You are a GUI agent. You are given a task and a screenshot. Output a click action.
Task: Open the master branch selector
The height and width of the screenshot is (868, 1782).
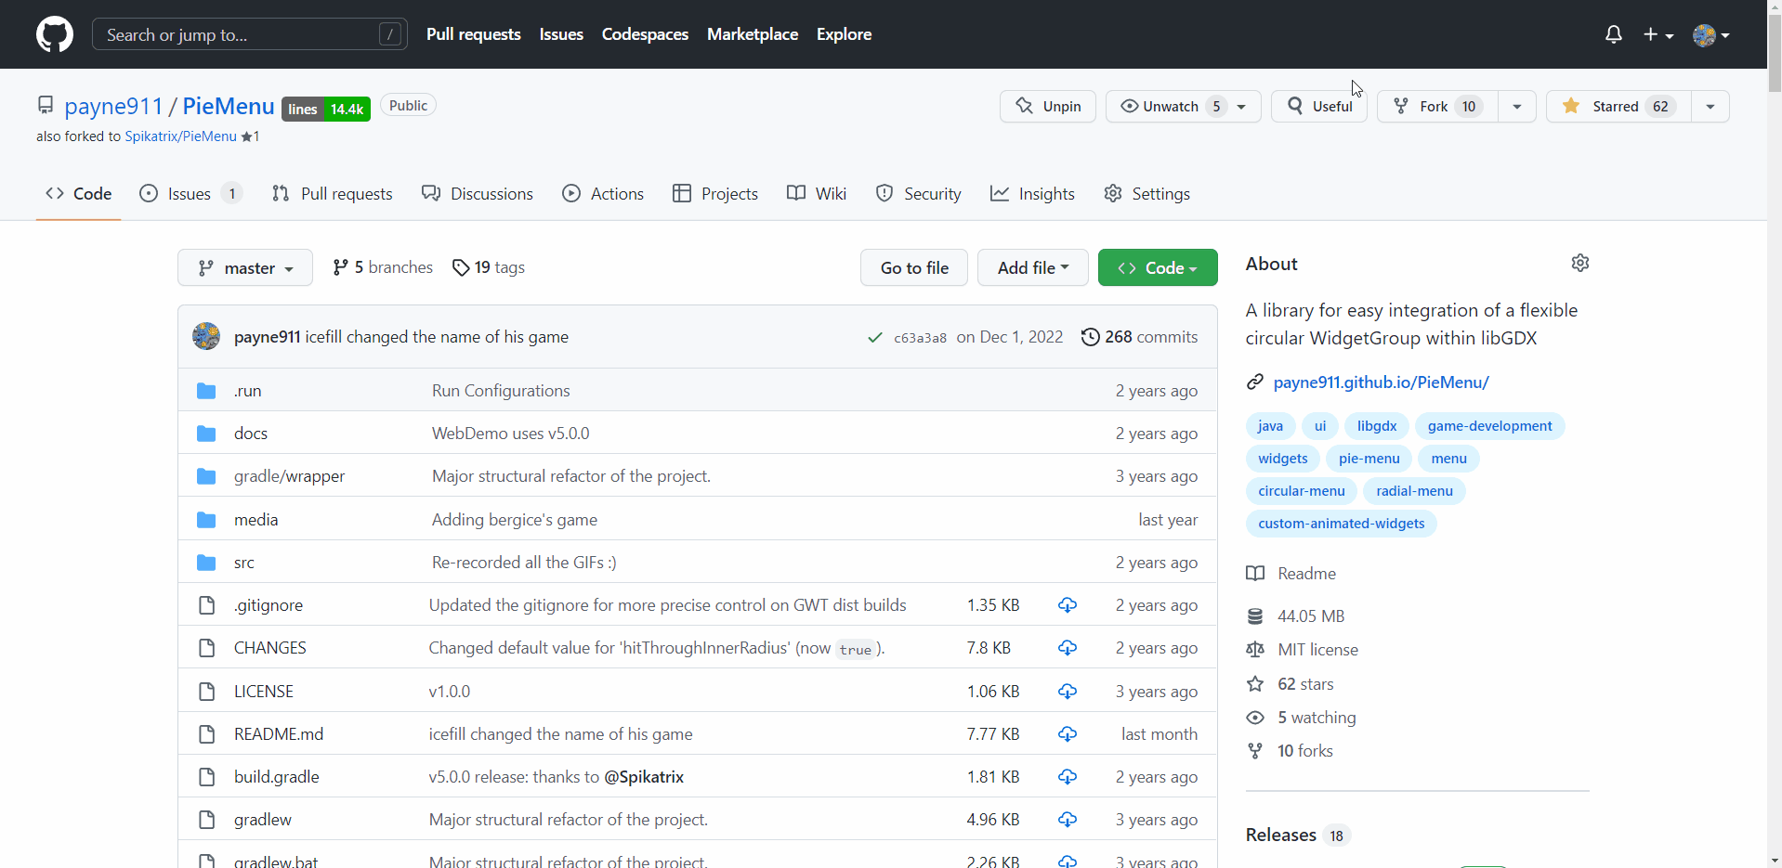coord(245,267)
